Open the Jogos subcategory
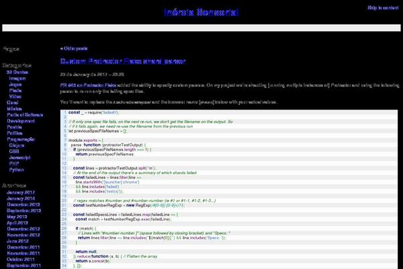The height and width of the screenshot is (269, 403). 15,85
